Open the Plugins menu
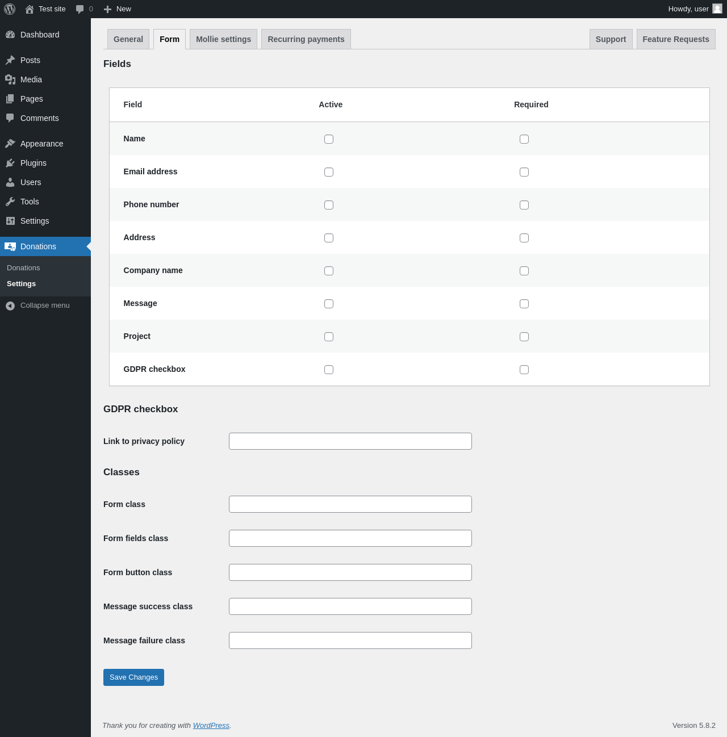727x737 pixels. (x=45, y=163)
